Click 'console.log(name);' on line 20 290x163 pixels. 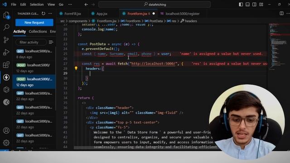[100, 29]
